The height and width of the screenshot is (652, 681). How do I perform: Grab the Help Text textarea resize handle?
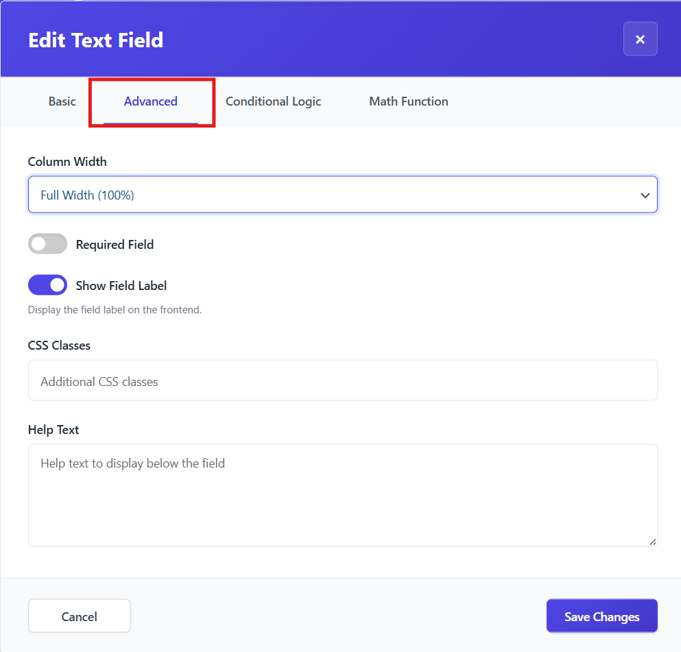652,542
